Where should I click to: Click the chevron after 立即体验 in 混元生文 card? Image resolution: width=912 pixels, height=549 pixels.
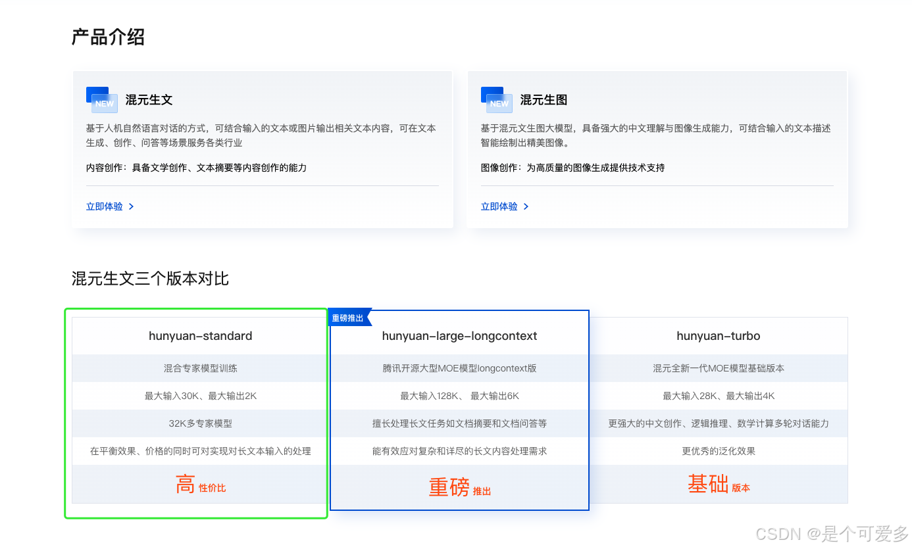[x=132, y=206]
